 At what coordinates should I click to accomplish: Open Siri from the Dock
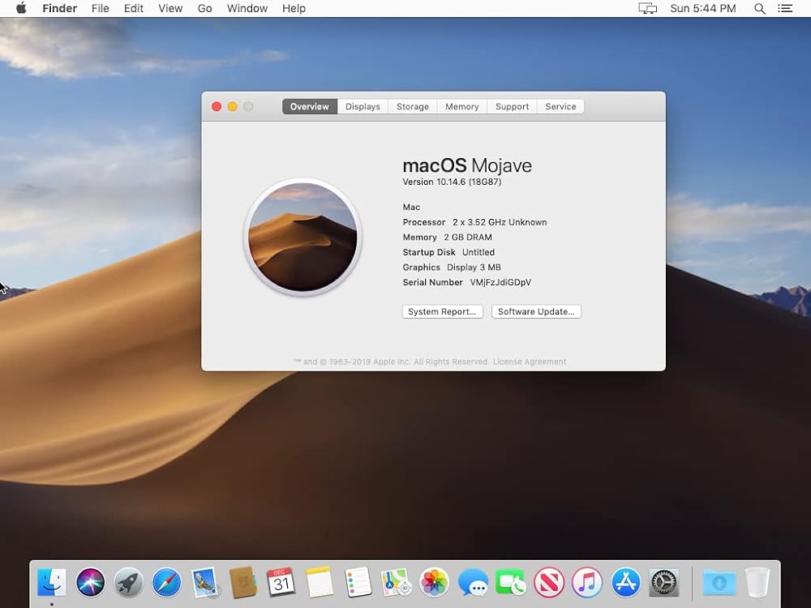tap(90, 582)
